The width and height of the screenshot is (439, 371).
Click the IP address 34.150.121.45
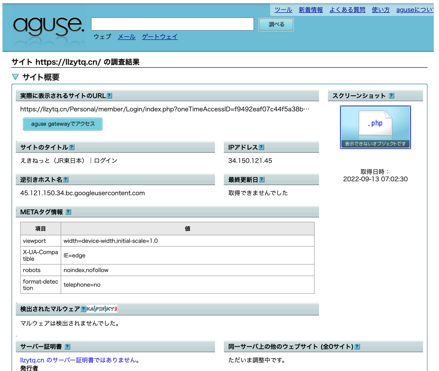(x=250, y=161)
